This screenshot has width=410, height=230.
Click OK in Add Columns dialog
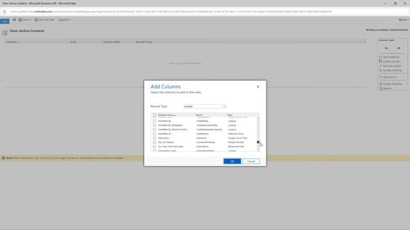tap(232, 162)
